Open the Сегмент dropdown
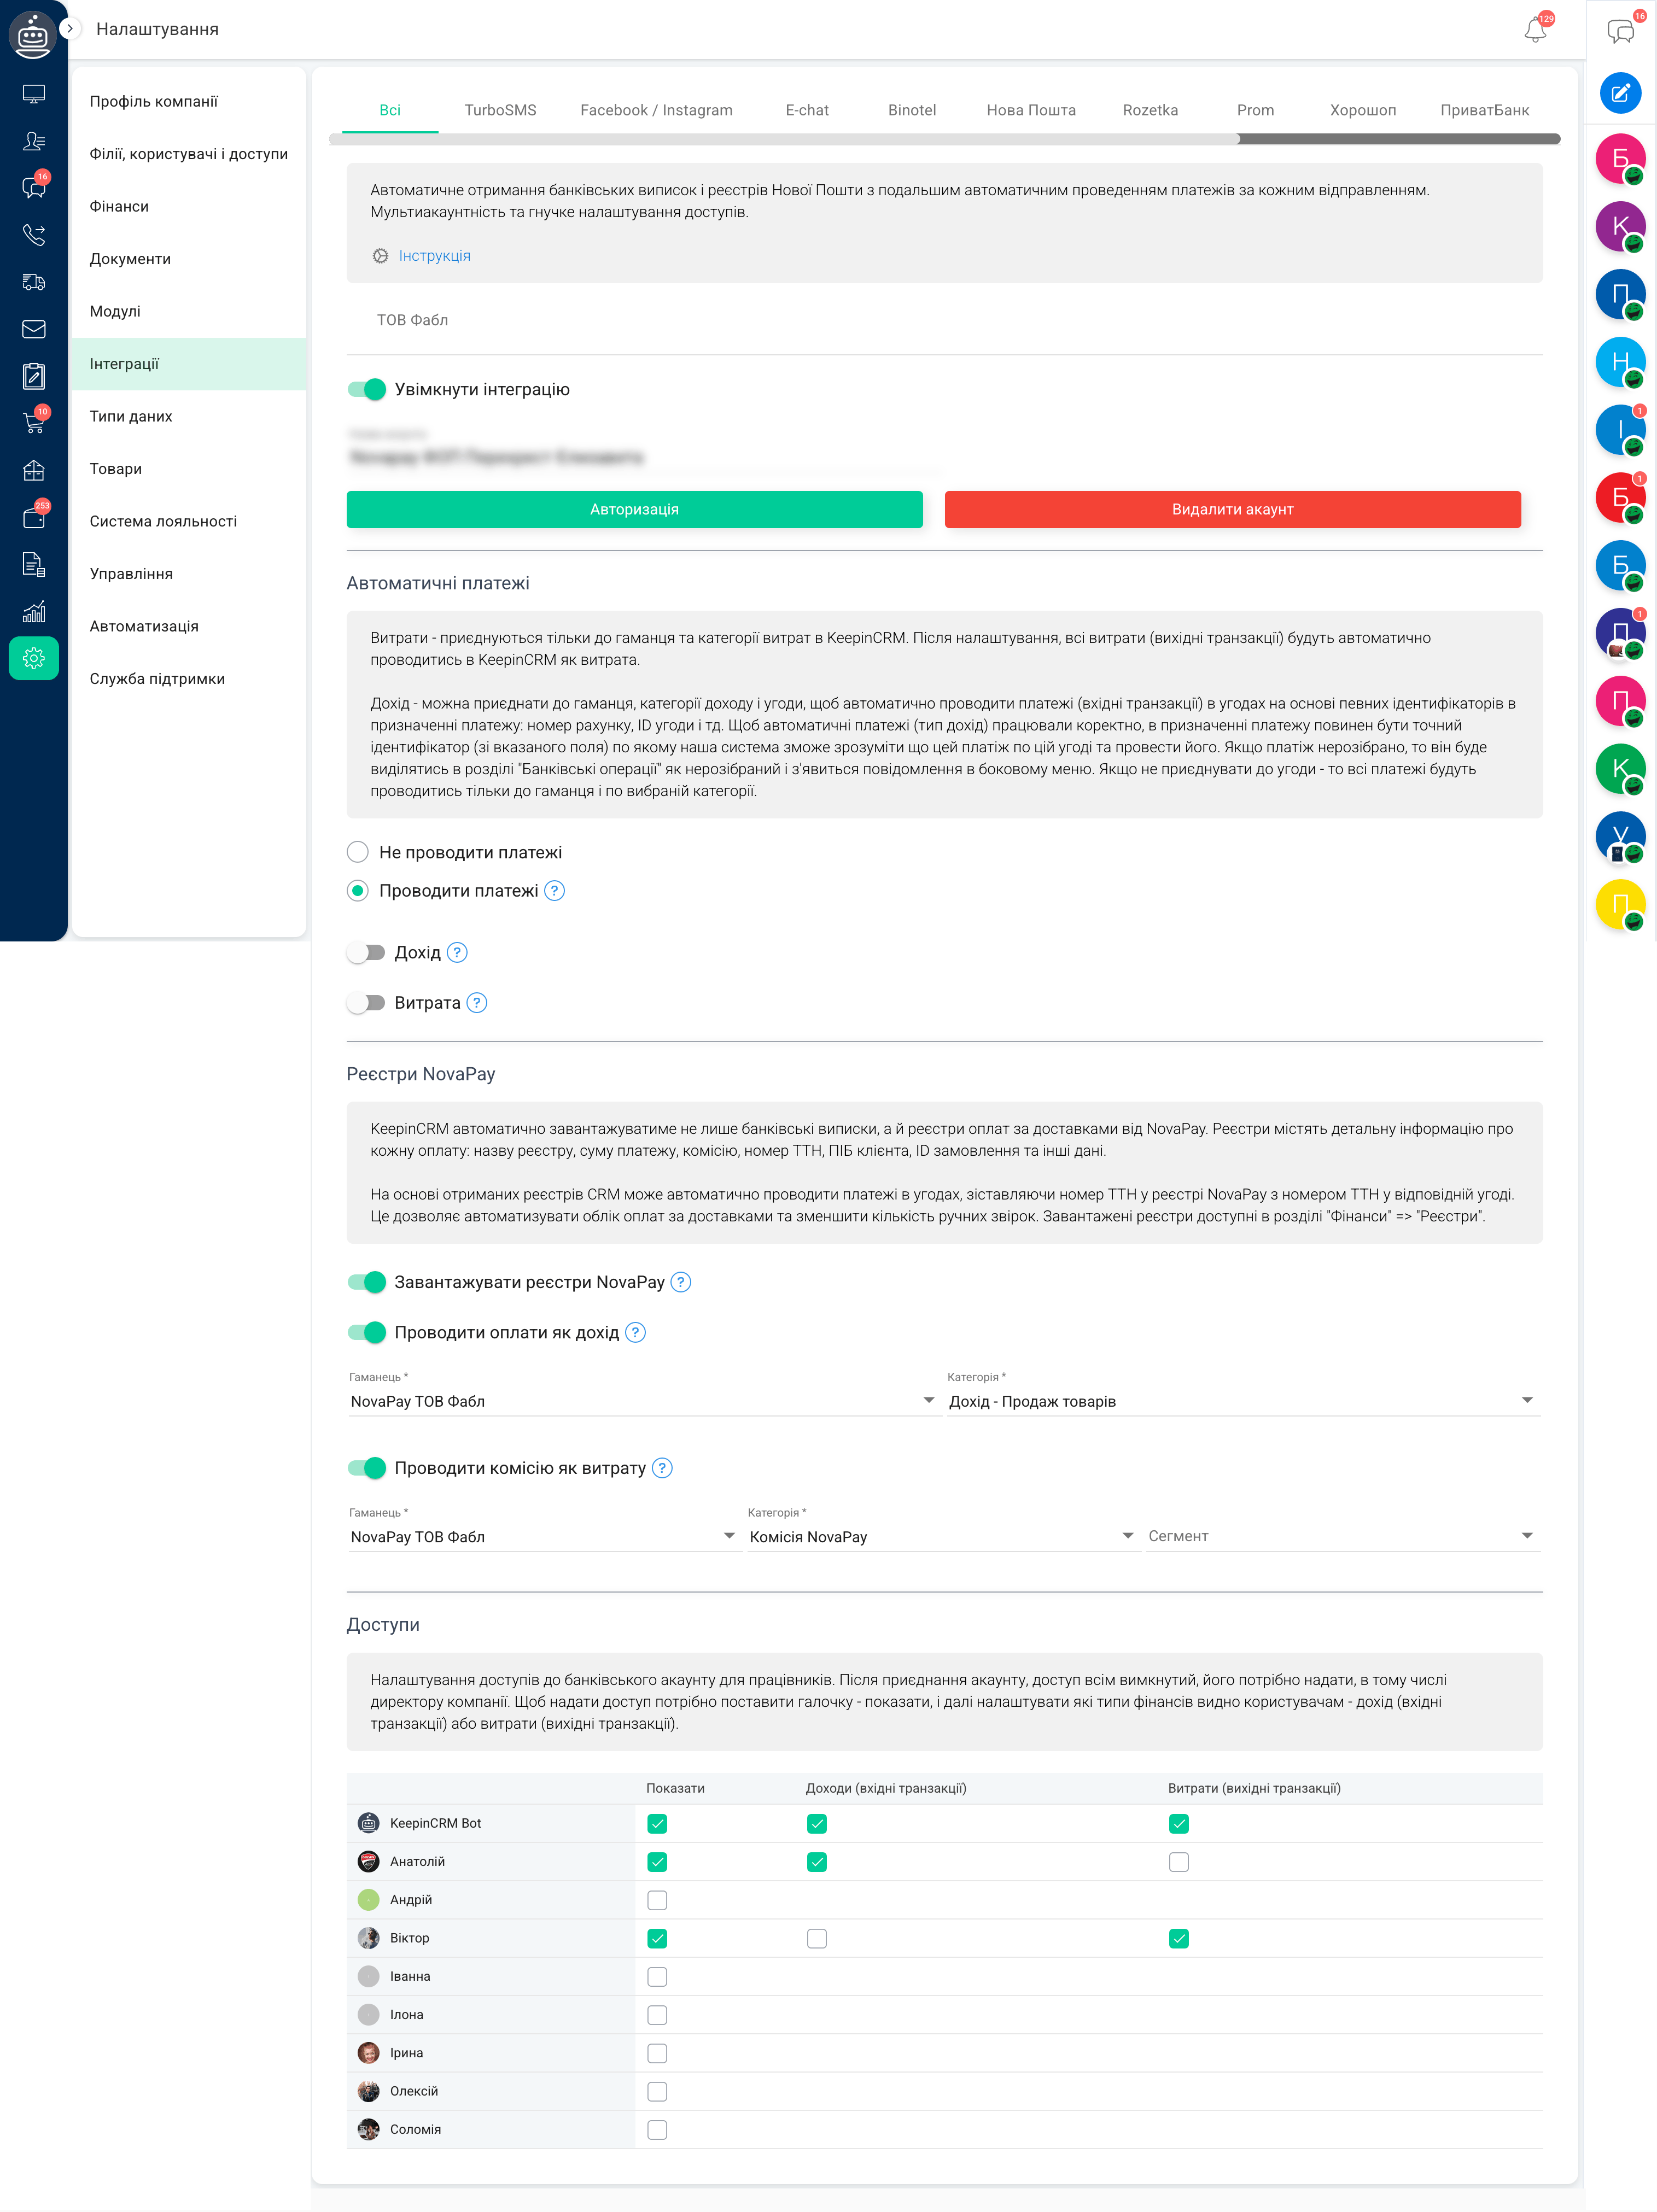Image resolution: width=1657 pixels, height=2212 pixels. coord(1343,1536)
